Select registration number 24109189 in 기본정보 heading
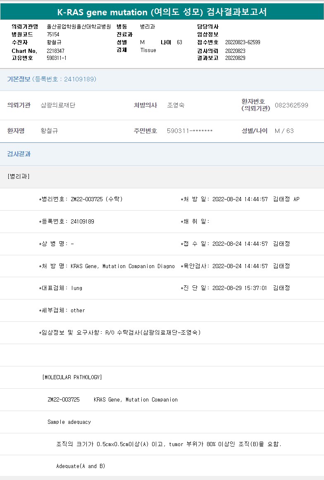The height and width of the screenshot is (480, 324). coord(80,79)
